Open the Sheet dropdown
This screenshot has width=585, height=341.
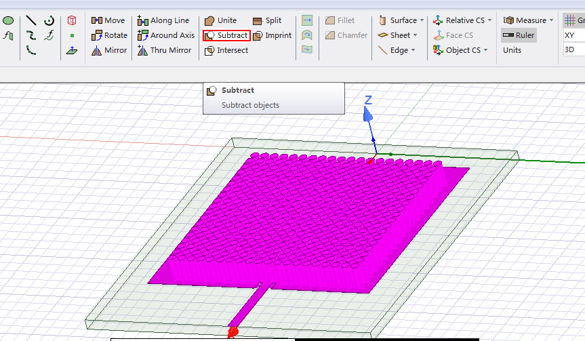coord(398,35)
